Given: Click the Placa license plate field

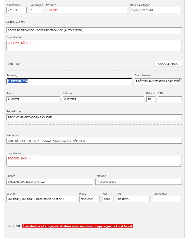Looking at the screenshot, I should click(89, 199).
